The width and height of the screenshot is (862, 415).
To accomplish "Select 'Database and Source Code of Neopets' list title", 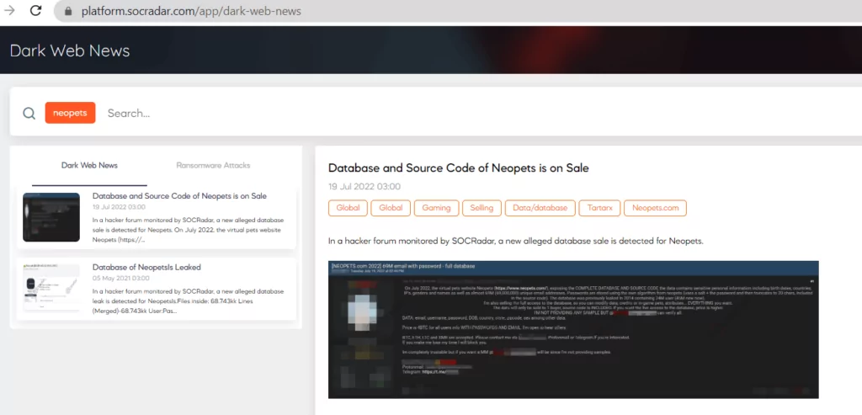I will click(179, 195).
